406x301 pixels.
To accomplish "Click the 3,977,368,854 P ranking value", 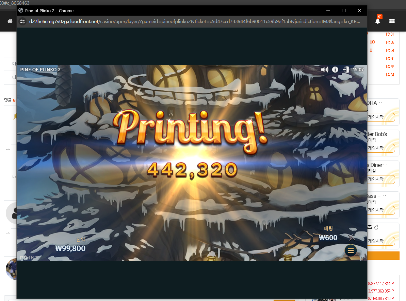I will (381, 291).
